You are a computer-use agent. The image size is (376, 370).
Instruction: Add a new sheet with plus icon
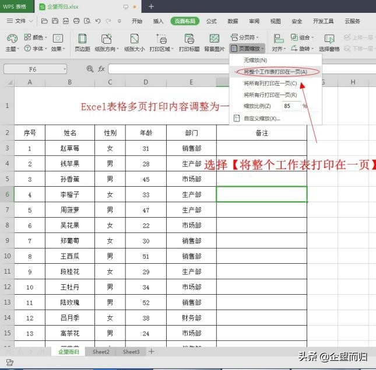click(x=152, y=351)
